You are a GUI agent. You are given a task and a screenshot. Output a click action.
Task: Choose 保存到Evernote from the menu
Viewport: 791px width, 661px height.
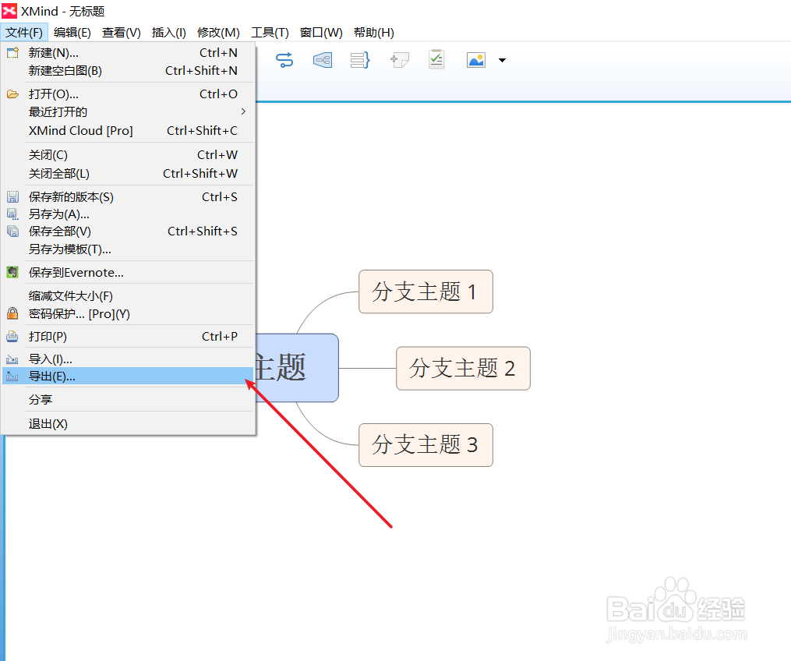pyautogui.click(x=78, y=272)
